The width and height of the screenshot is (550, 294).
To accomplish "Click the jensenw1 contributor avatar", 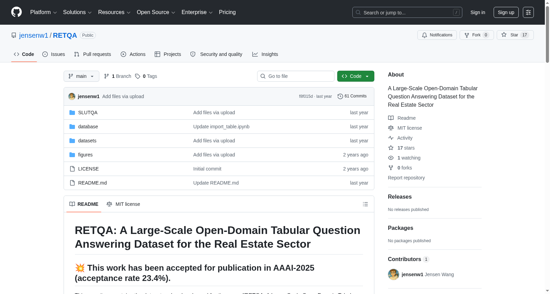I will (394, 274).
